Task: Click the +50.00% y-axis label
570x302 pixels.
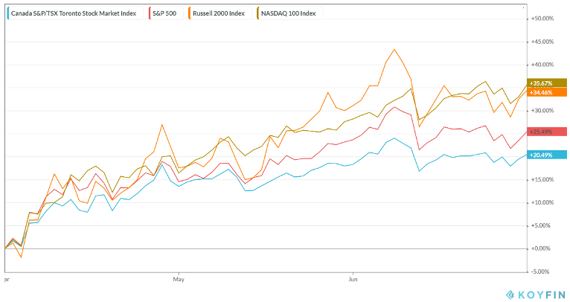Action: [x=542, y=19]
